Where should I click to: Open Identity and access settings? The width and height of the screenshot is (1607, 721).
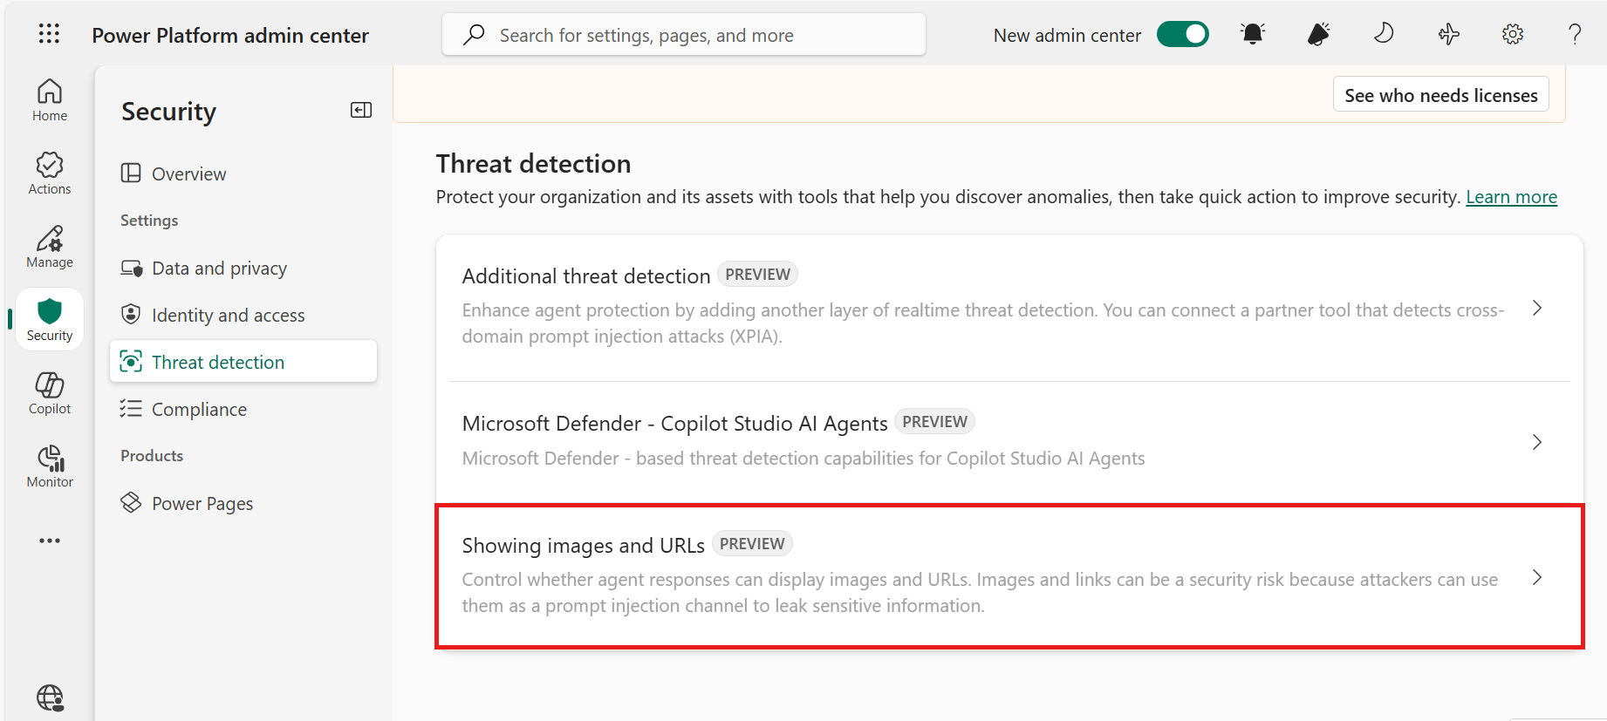point(243,315)
